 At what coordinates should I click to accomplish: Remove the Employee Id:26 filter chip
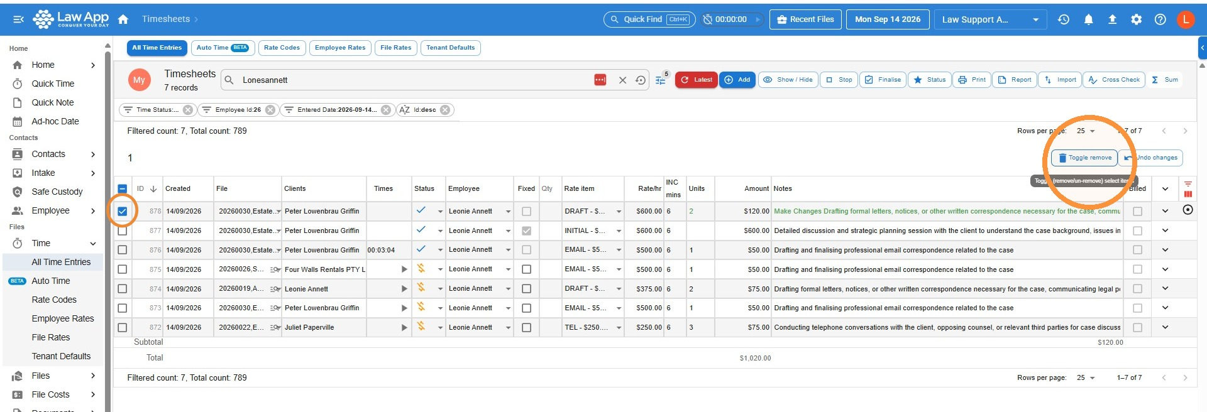(x=270, y=110)
